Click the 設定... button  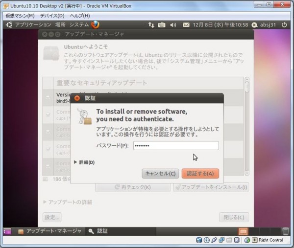pyautogui.click(x=52, y=217)
